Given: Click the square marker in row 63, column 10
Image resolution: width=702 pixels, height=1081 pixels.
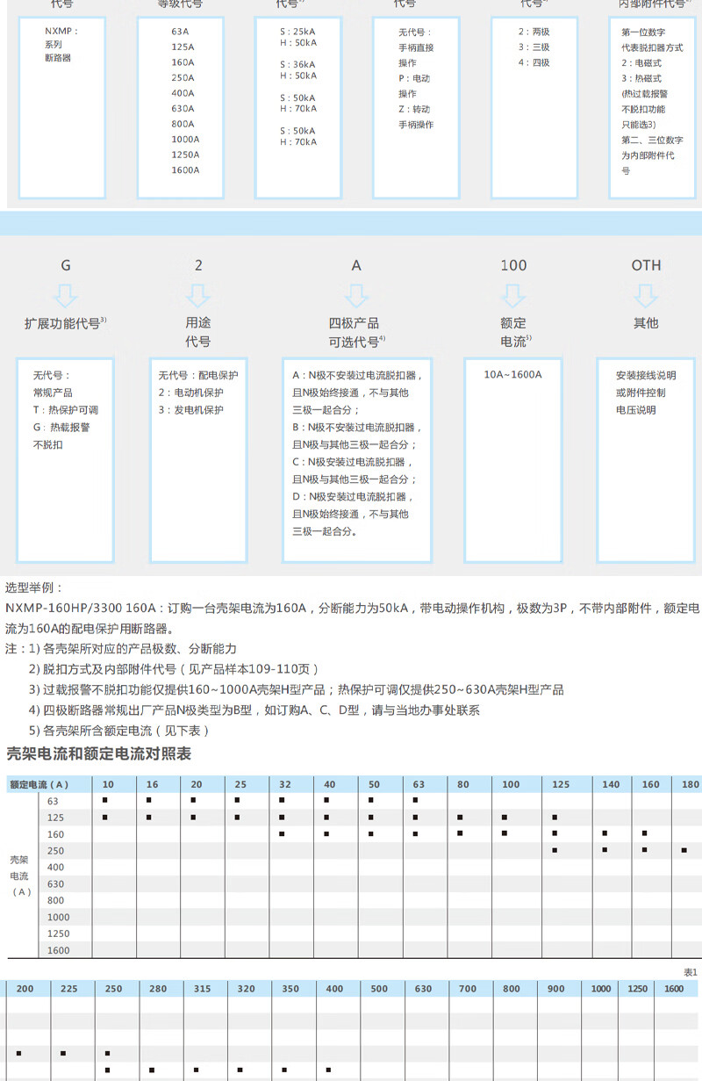Looking at the screenshot, I should (x=105, y=801).
